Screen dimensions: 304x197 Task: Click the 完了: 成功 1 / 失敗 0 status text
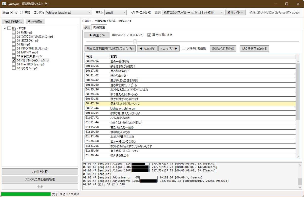[66, 194]
